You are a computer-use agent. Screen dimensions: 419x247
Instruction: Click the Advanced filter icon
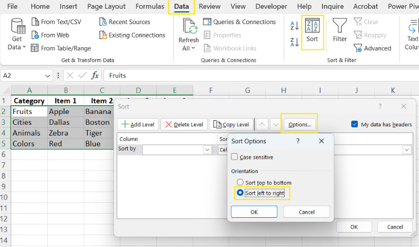[358, 48]
